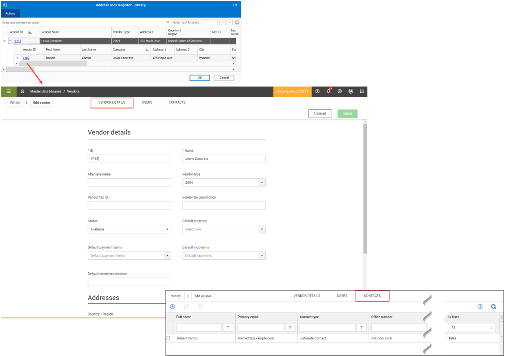The height and width of the screenshot is (356, 505).
Task: Go to home via house icon
Action: coord(22,92)
